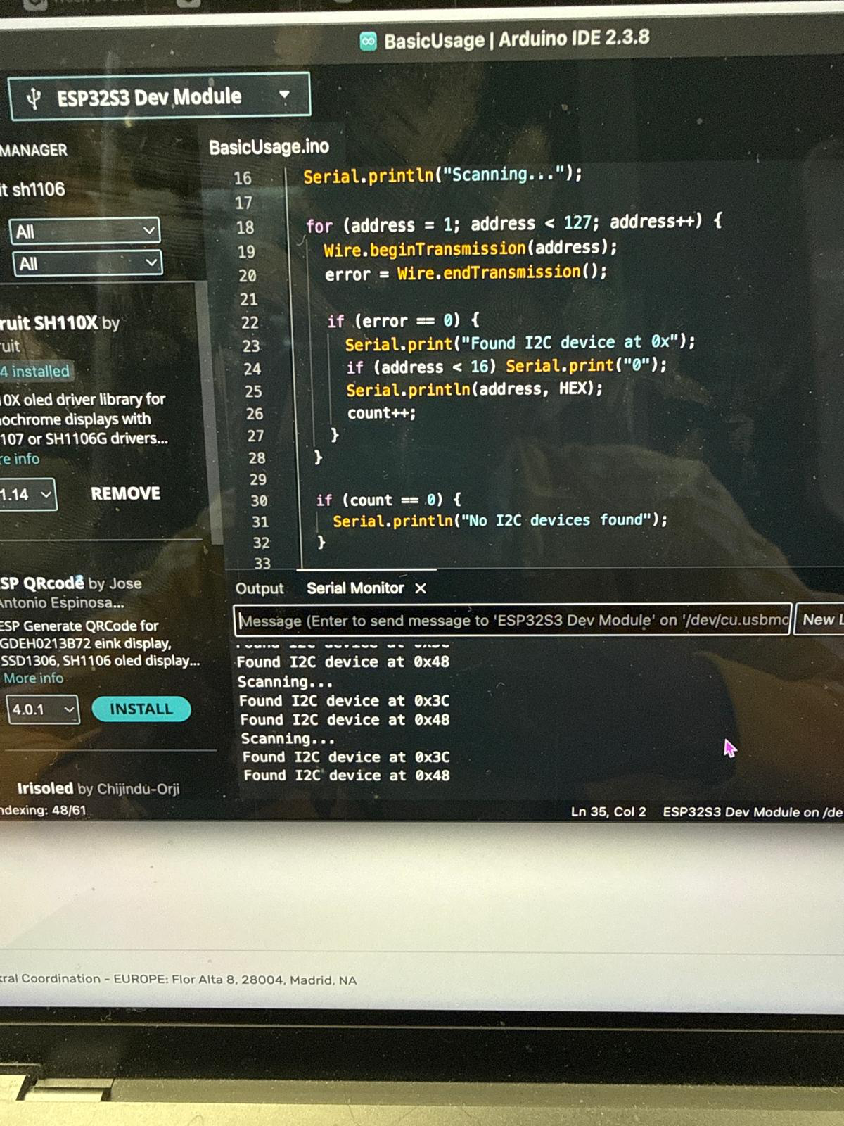Click the Serial.println("Scanning...") code line
The height and width of the screenshot is (1126, 844).
[x=442, y=175]
